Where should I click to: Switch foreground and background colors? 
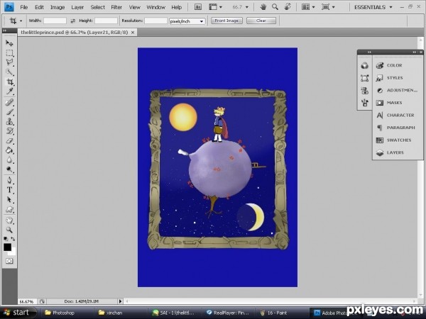tap(13, 239)
